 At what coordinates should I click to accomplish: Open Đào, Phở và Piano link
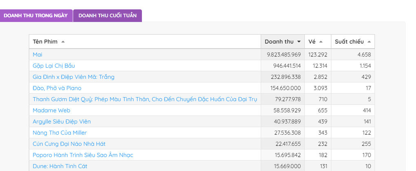57,88
